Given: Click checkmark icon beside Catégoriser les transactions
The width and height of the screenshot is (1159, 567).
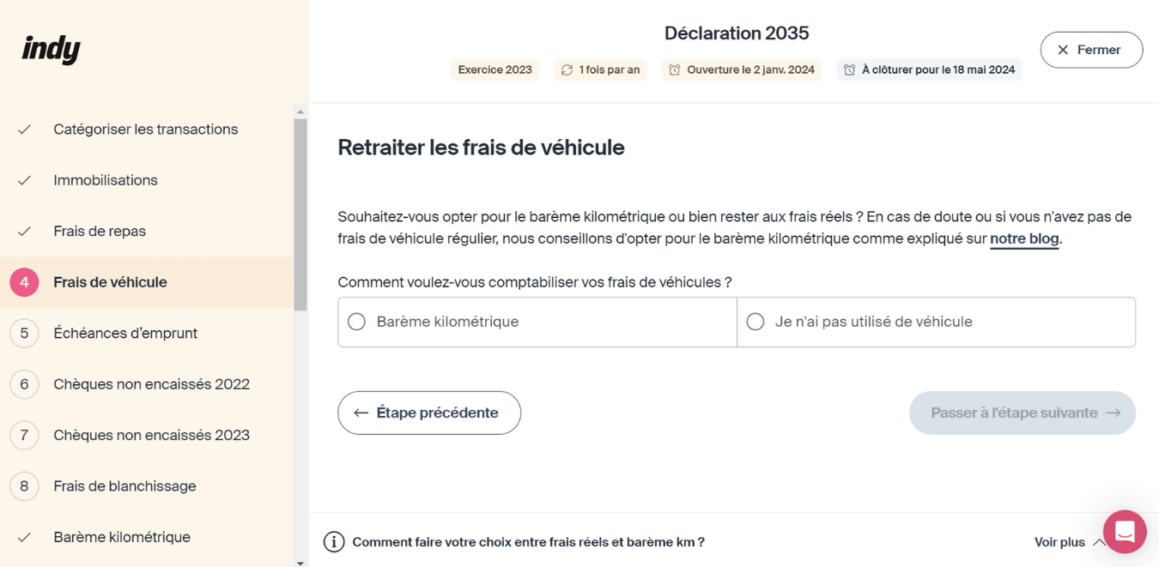Looking at the screenshot, I should coord(24,130).
